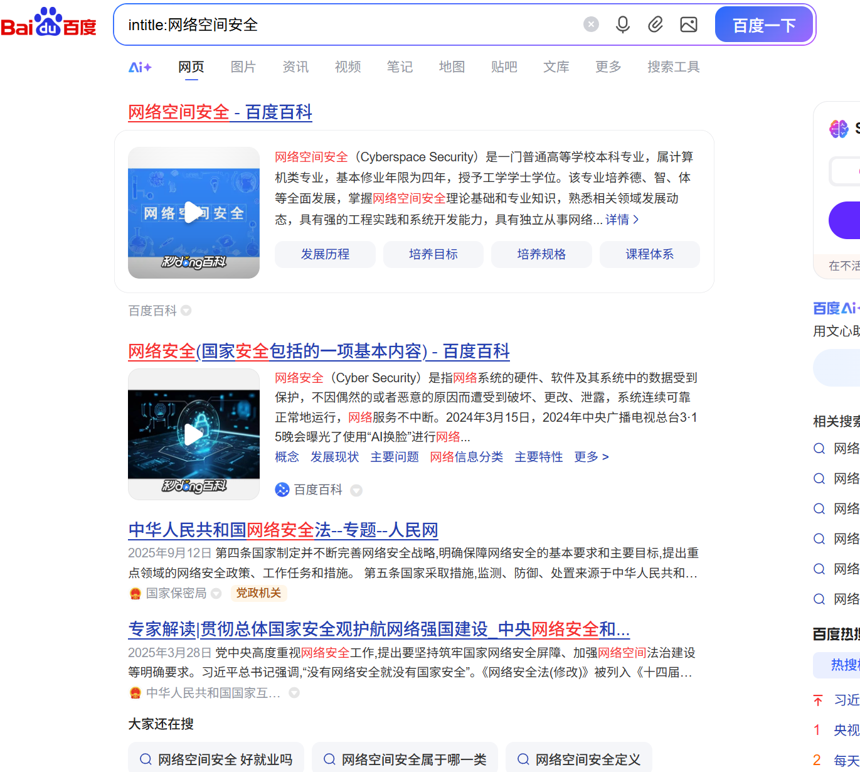
Task: Switch to the 贴吧 tab
Action: pos(504,67)
